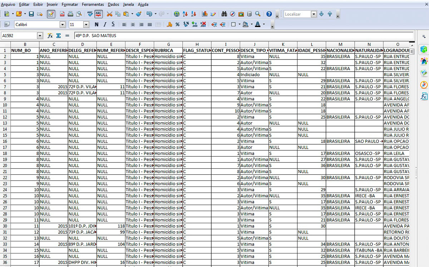This screenshot has width=429, height=267.
Task: Open the Function Wizard icon
Action: pyautogui.click(x=50, y=36)
